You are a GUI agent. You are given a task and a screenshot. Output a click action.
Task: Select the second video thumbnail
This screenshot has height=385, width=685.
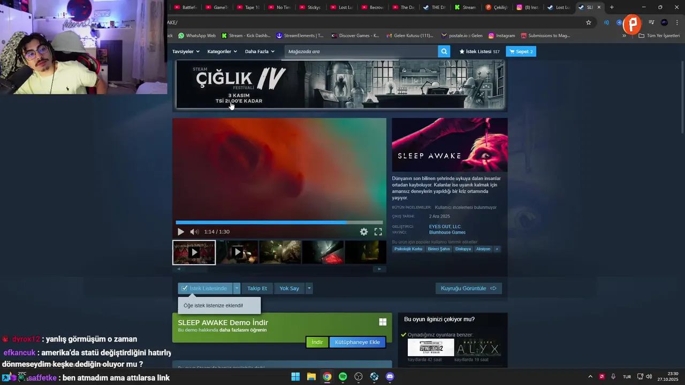click(237, 252)
